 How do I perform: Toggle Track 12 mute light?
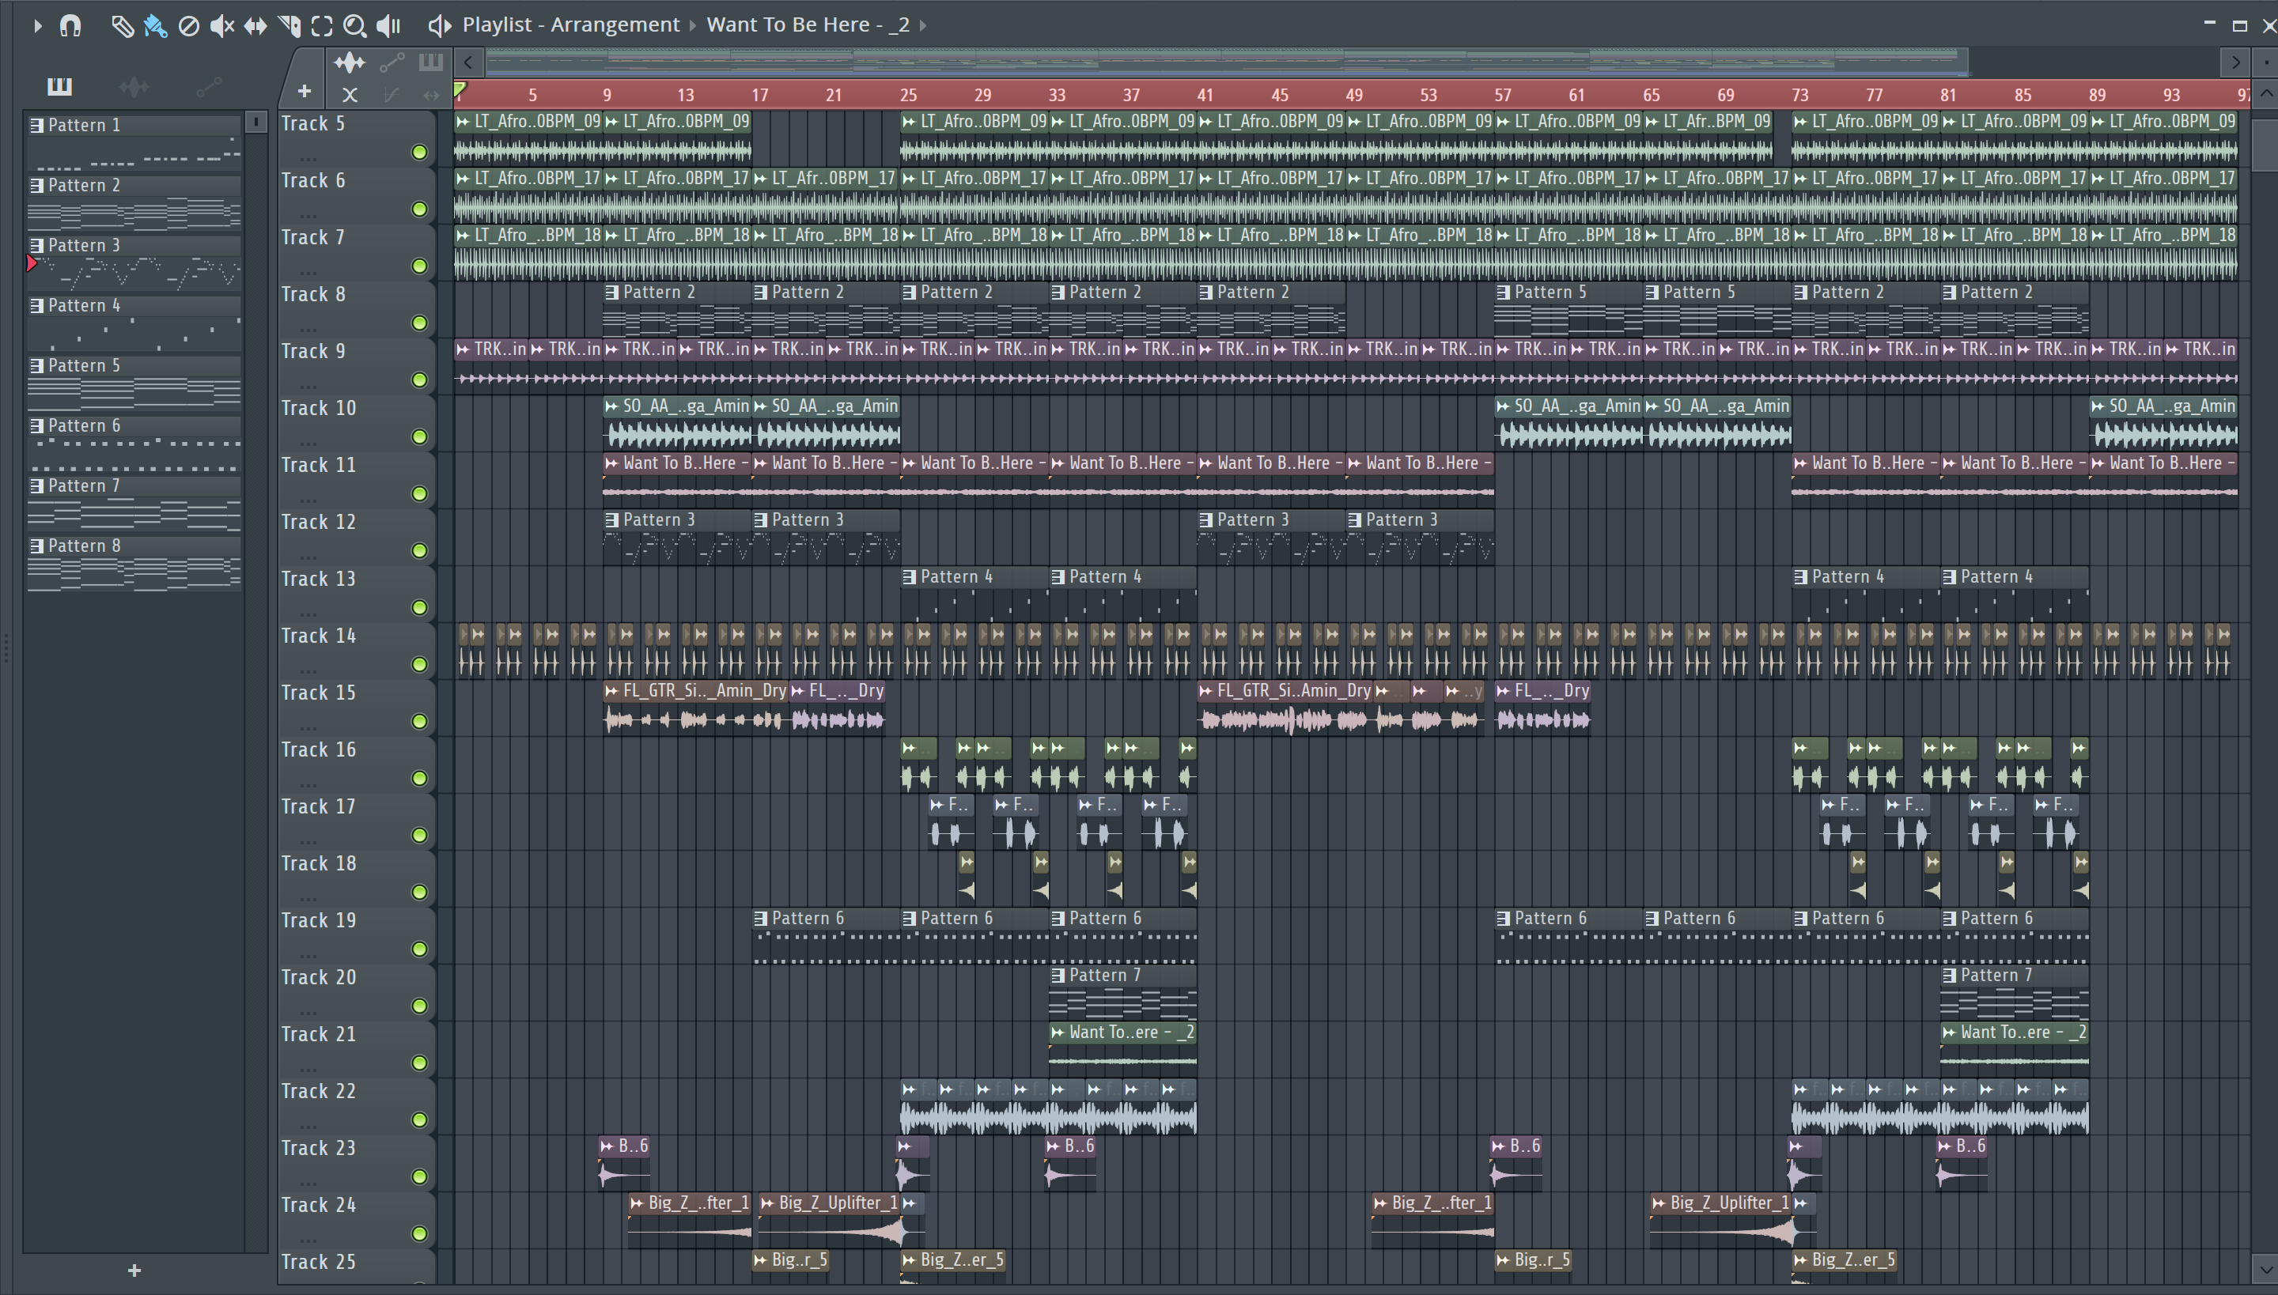(419, 550)
